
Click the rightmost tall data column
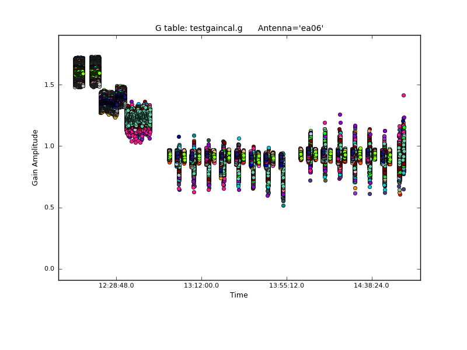[401, 155]
